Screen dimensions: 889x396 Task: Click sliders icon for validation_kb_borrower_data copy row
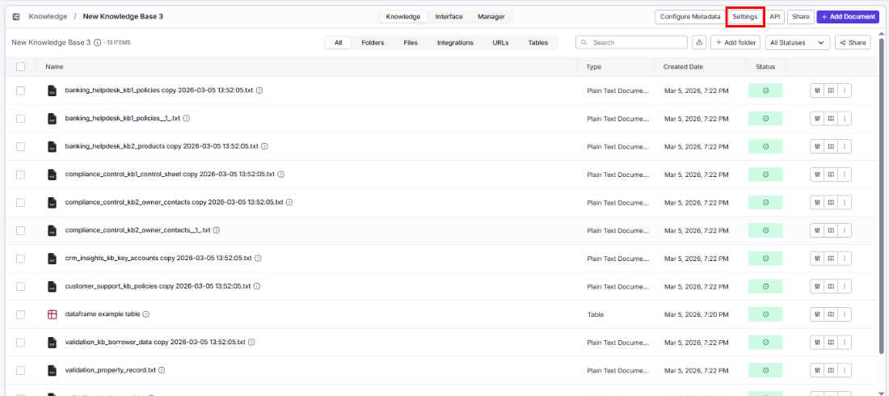click(x=817, y=342)
